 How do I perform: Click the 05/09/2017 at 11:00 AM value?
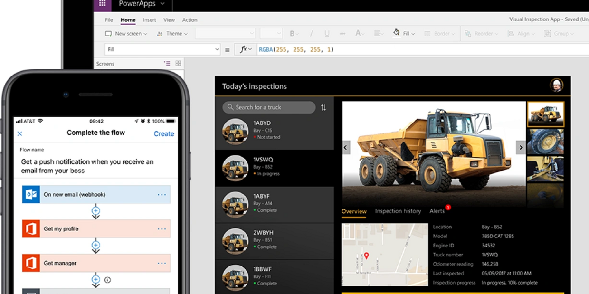coord(506,273)
